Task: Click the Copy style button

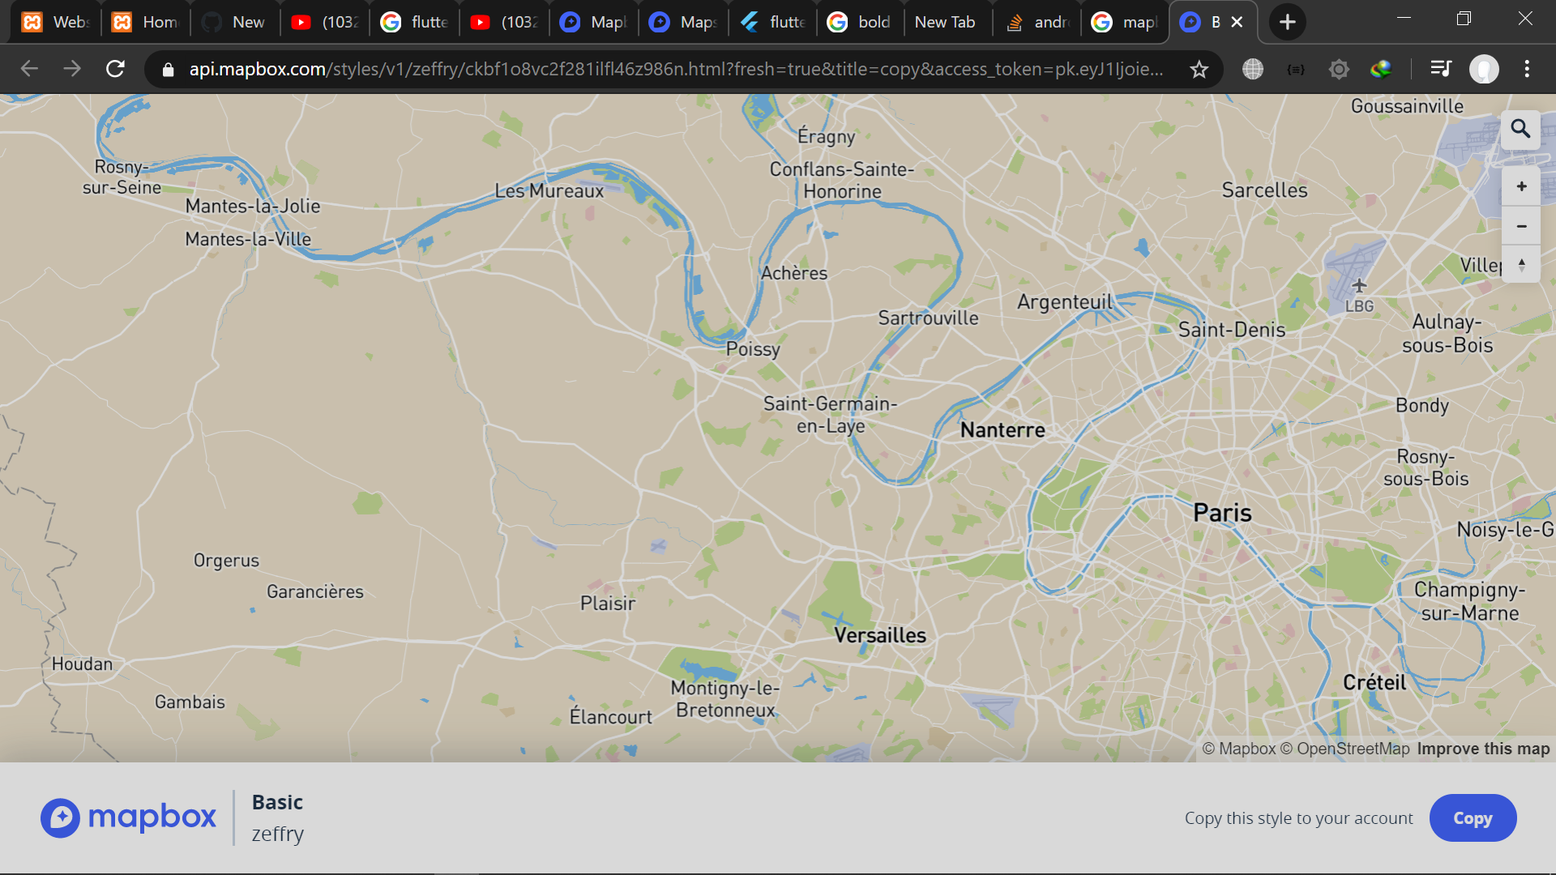Action: coord(1472,818)
